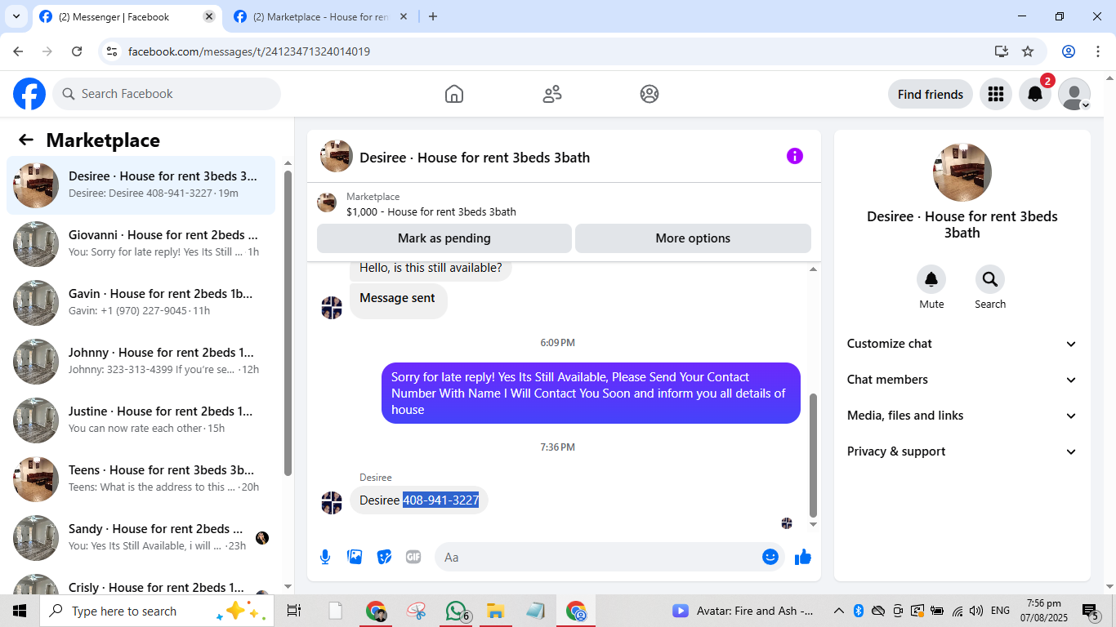Open the notifications bell
The height and width of the screenshot is (627, 1116).
point(1034,94)
